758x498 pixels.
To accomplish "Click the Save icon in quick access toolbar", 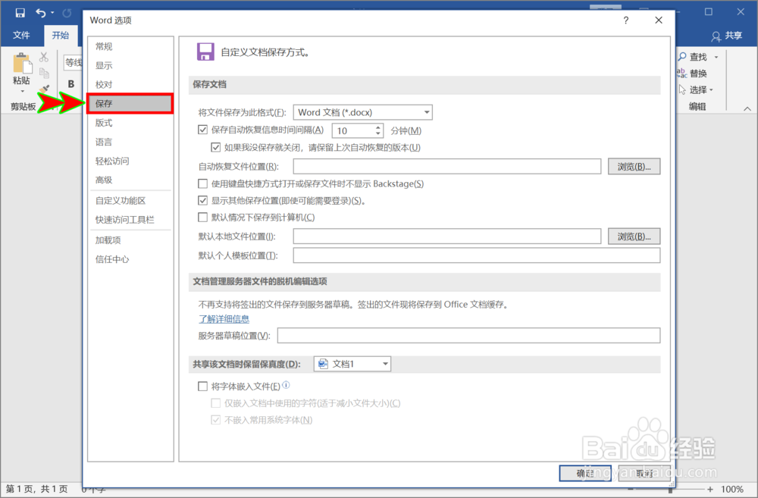I will [x=20, y=13].
